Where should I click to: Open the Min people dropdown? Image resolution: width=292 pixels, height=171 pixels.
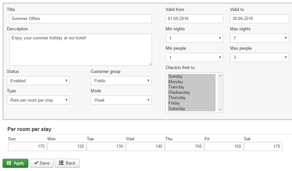194,58
